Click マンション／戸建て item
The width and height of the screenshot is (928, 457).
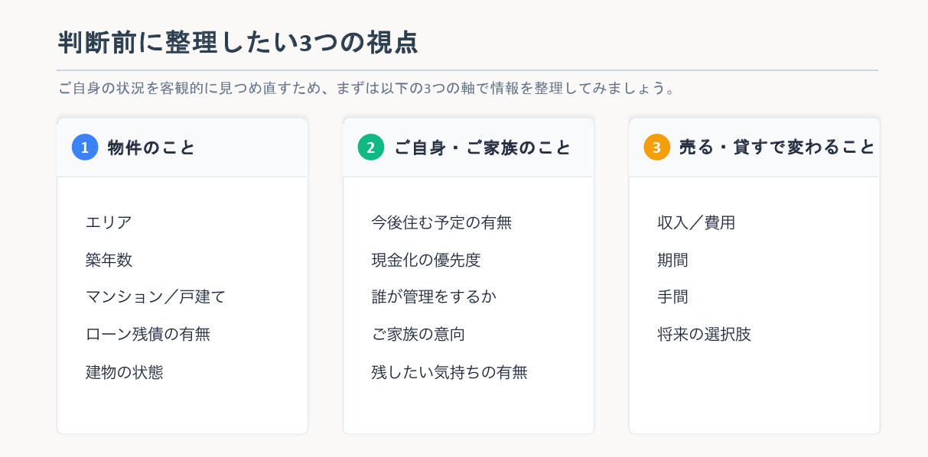[x=155, y=297]
